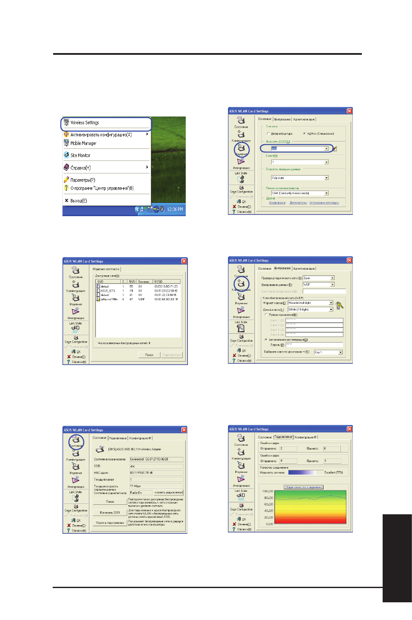Open the Fully Auto data rate dropdown
The width and height of the screenshot is (412, 620).
point(326,178)
